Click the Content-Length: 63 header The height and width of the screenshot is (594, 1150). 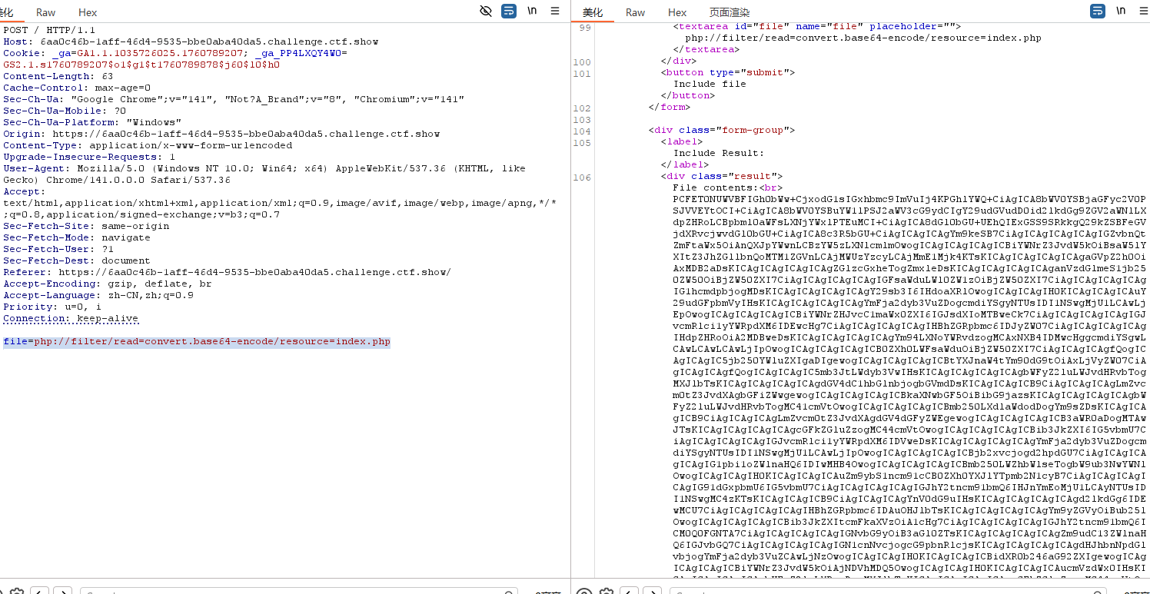[x=58, y=76]
